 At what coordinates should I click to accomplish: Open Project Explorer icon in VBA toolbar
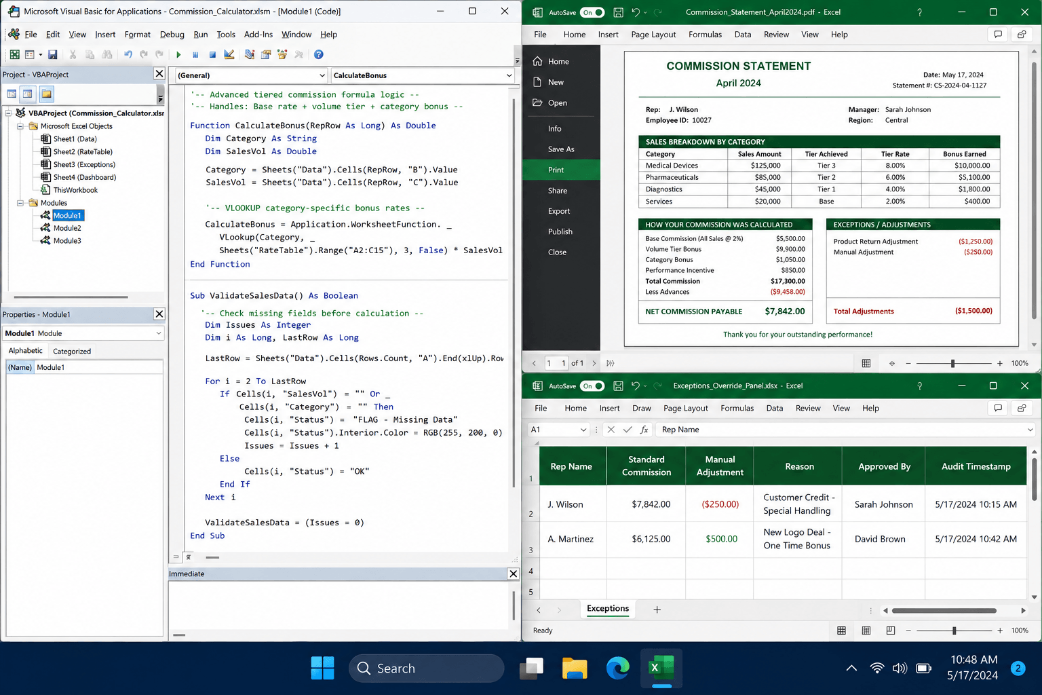[250, 54]
